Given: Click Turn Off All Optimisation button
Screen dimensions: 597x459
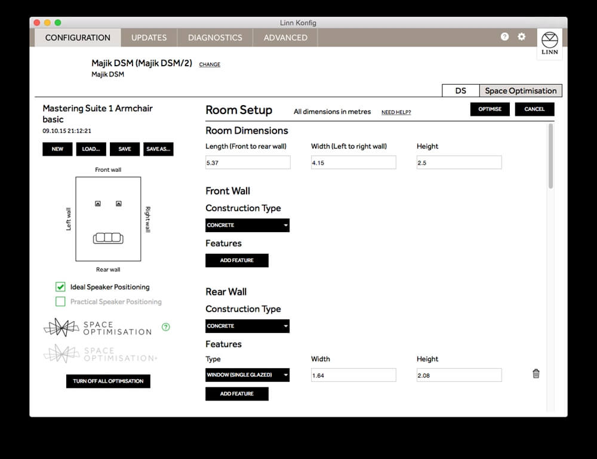Looking at the screenshot, I should click(x=108, y=381).
